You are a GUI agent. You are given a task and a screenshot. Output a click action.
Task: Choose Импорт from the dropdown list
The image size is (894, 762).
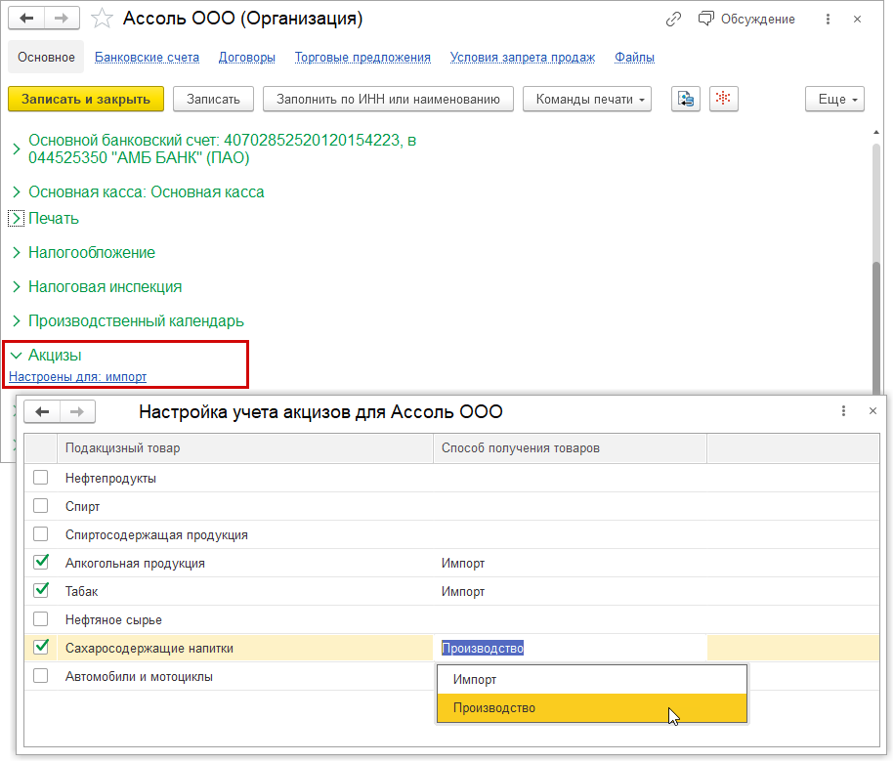coord(475,680)
